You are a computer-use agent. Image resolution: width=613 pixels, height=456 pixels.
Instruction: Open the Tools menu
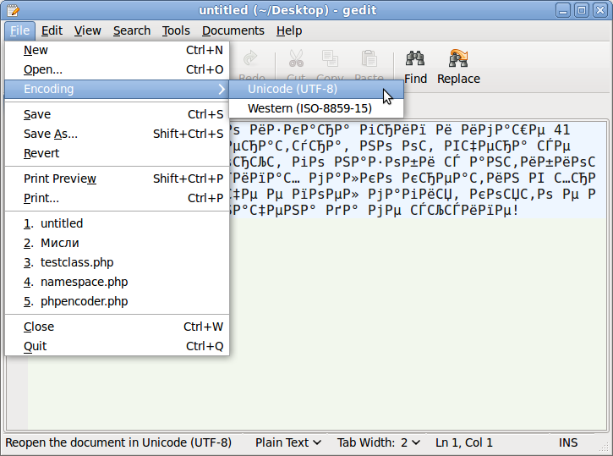click(x=176, y=30)
